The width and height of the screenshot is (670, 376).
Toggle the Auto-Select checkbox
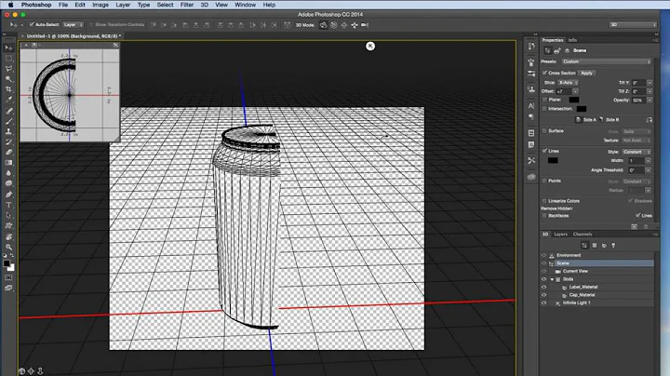(32, 25)
